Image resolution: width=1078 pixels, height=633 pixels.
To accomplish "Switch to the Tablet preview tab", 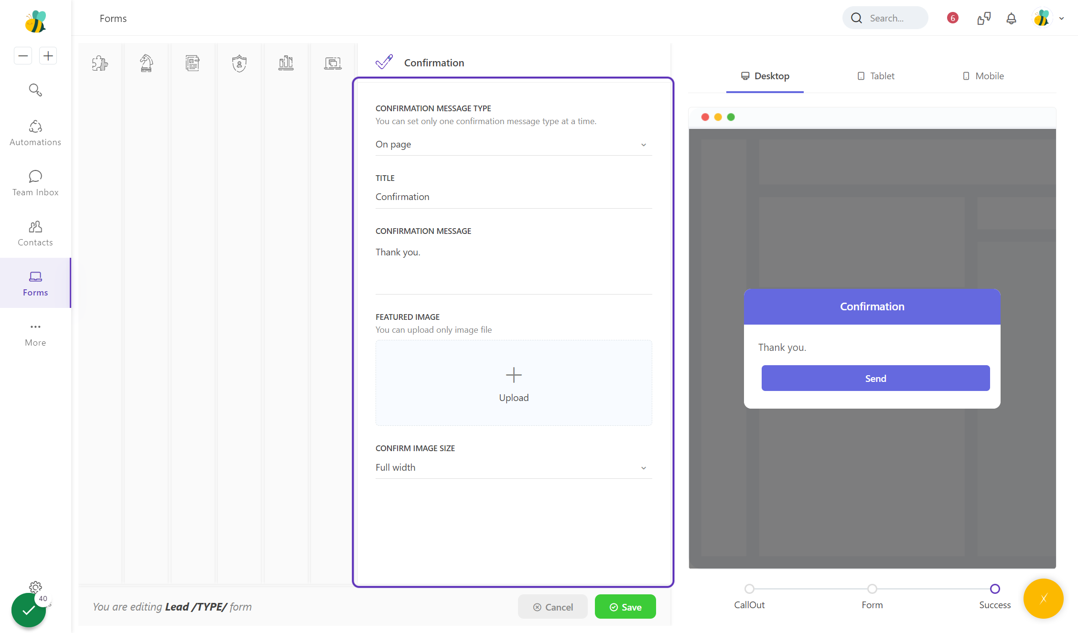I will coord(876,76).
